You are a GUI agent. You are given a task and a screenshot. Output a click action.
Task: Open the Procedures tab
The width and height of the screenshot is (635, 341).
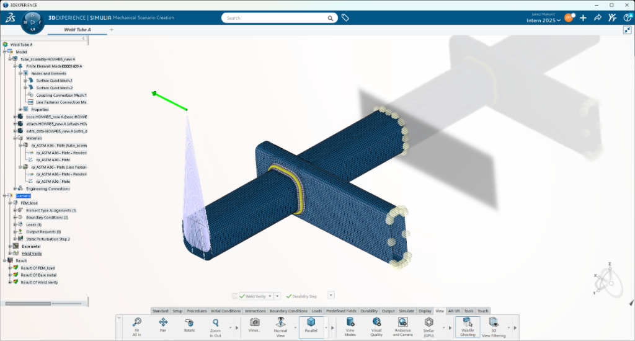197,311
